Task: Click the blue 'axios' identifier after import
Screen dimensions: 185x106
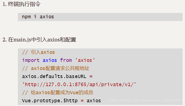Action: [x=50, y=60]
